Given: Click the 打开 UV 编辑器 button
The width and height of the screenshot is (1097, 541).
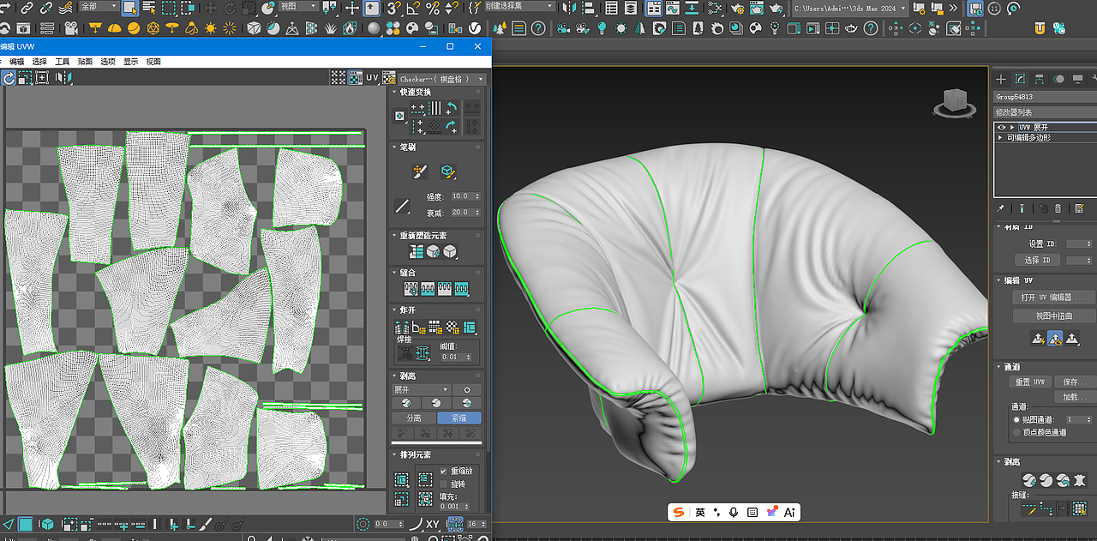Looking at the screenshot, I should [1054, 298].
